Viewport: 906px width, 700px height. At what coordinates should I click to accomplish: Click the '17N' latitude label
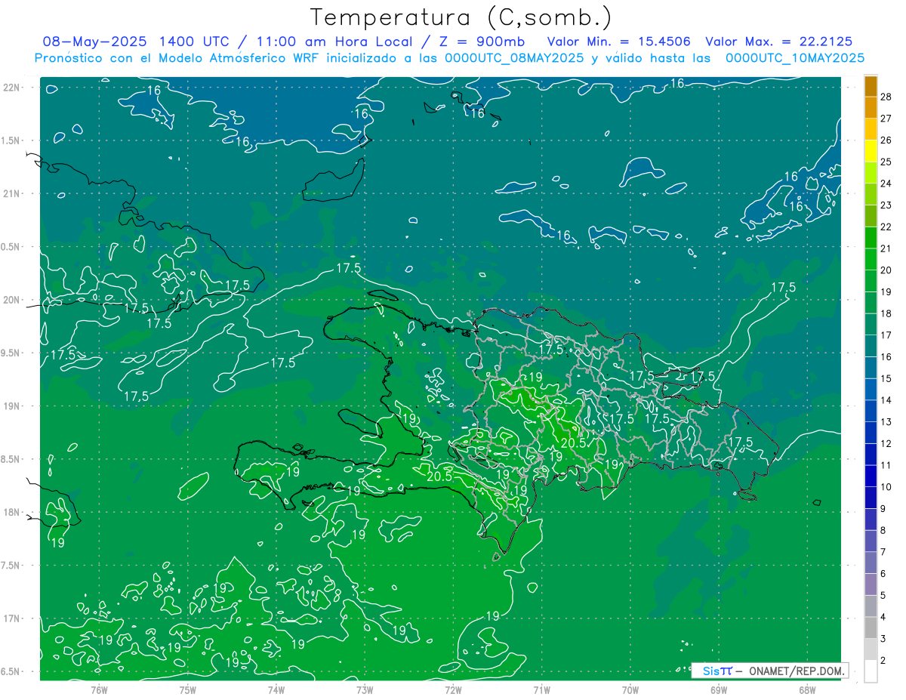(x=11, y=618)
